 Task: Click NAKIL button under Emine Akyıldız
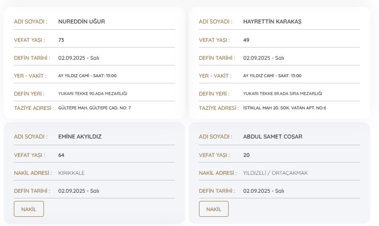(x=29, y=209)
